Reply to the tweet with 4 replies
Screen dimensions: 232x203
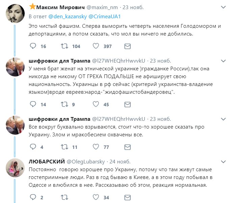[x=33, y=147]
